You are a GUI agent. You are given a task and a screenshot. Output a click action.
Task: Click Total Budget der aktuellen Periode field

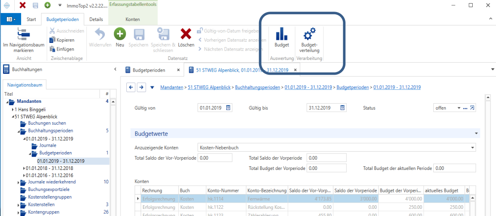[x=455, y=168]
